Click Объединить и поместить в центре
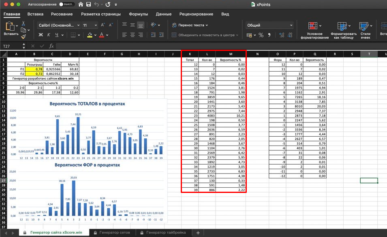This screenshot has width=387, height=237. 205,35
